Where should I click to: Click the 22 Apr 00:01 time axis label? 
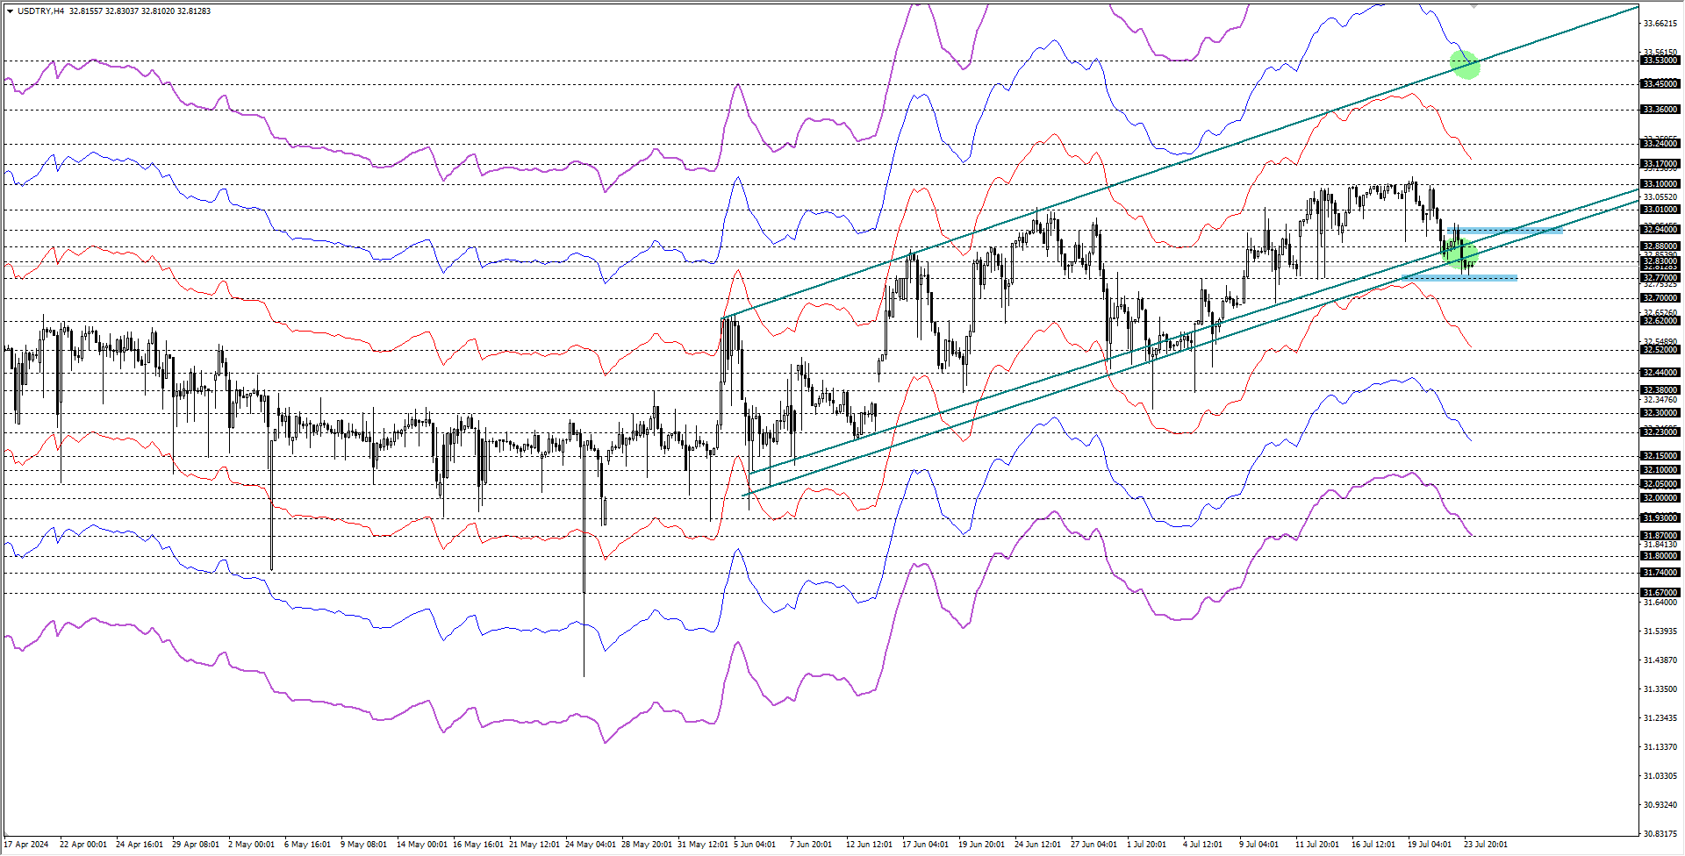(83, 845)
